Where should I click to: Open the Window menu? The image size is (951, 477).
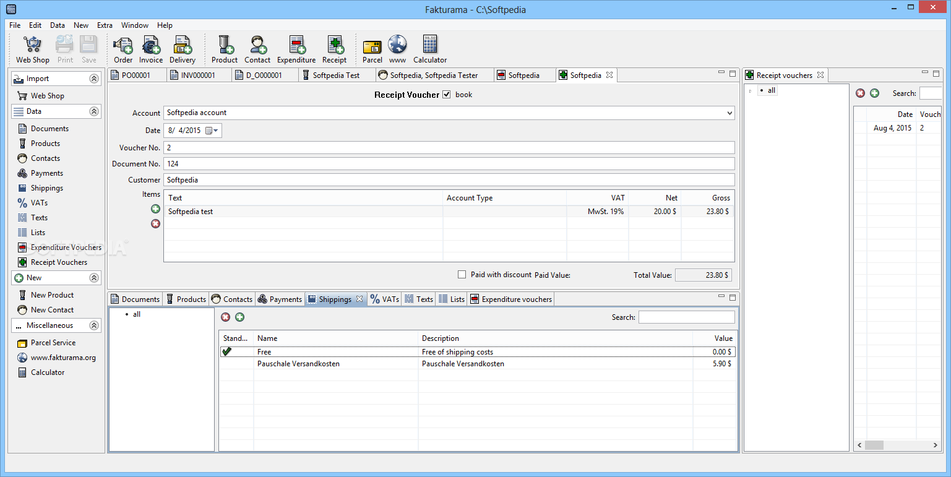click(x=134, y=25)
